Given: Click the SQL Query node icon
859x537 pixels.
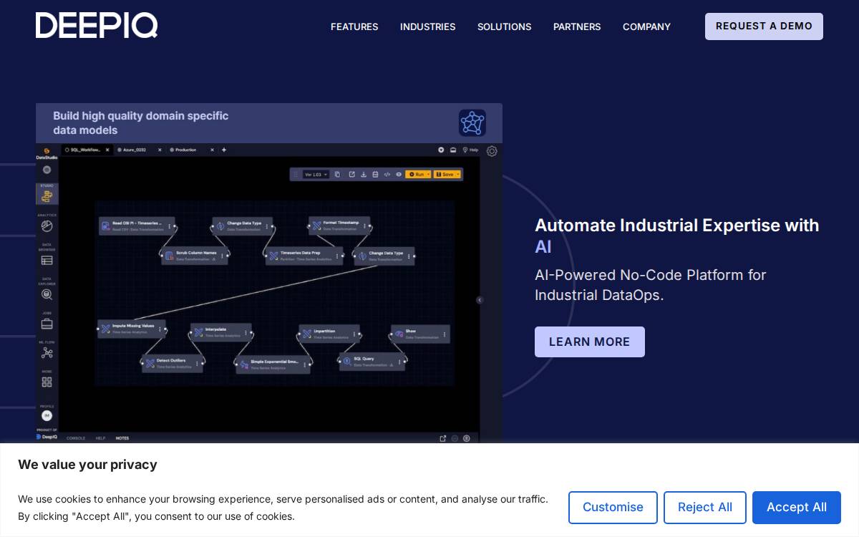Looking at the screenshot, I should 347,360.
